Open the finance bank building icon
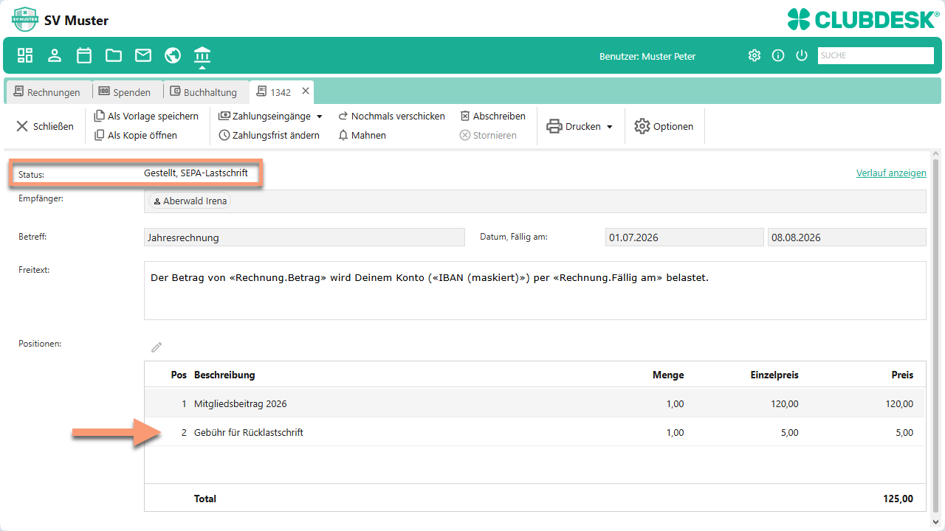 click(202, 55)
